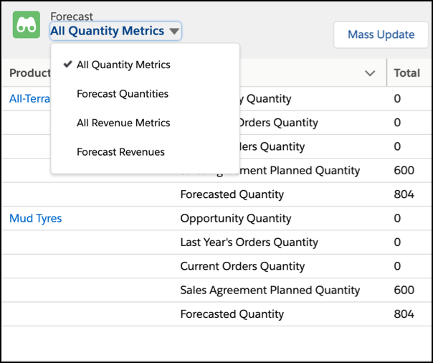Choose the All Revenue Metrics option
Image resolution: width=433 pixels, height=363 pixels.
[123, 123]
